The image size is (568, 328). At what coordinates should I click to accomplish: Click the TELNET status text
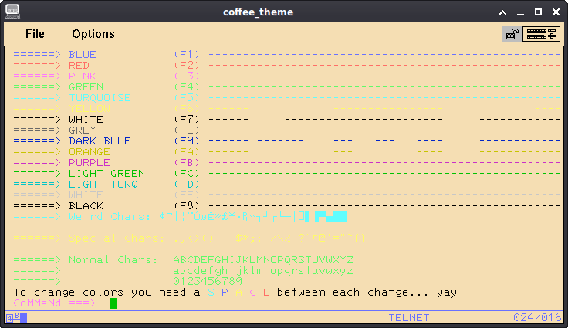coord(409,318)
